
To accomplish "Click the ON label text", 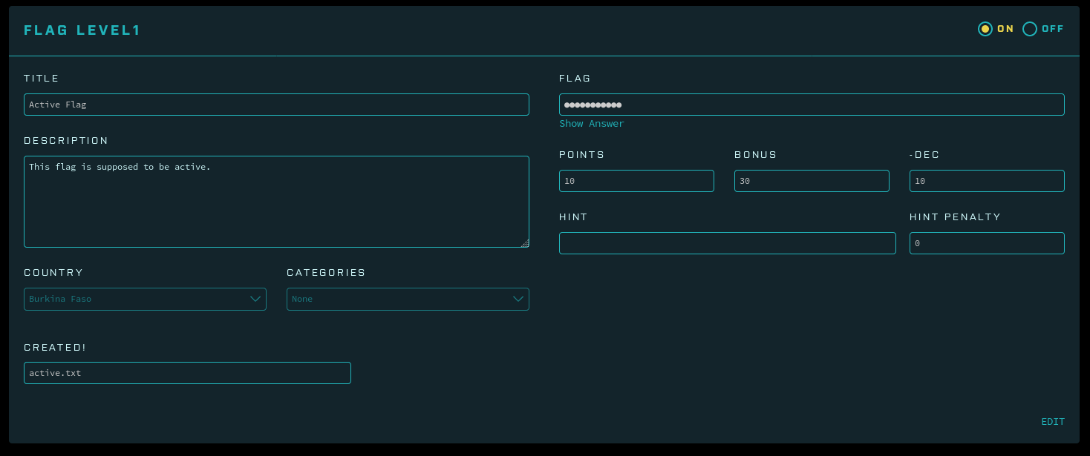I will pyautogui.click(x=1005, y=29).
